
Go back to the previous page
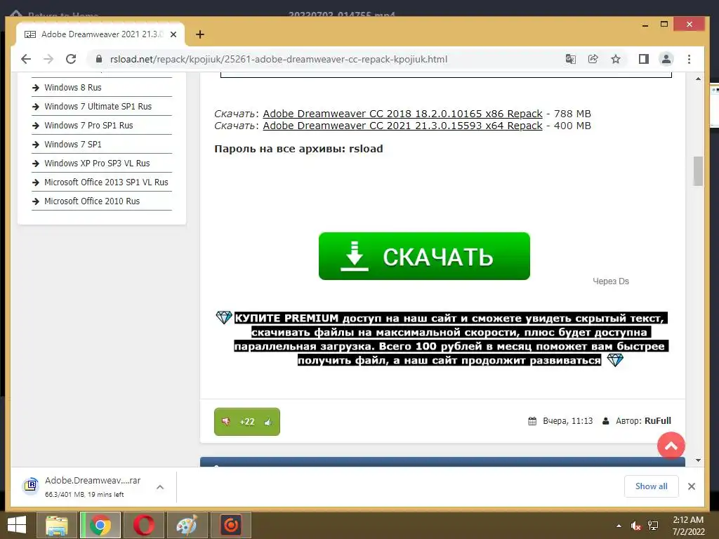click(26, 59)
